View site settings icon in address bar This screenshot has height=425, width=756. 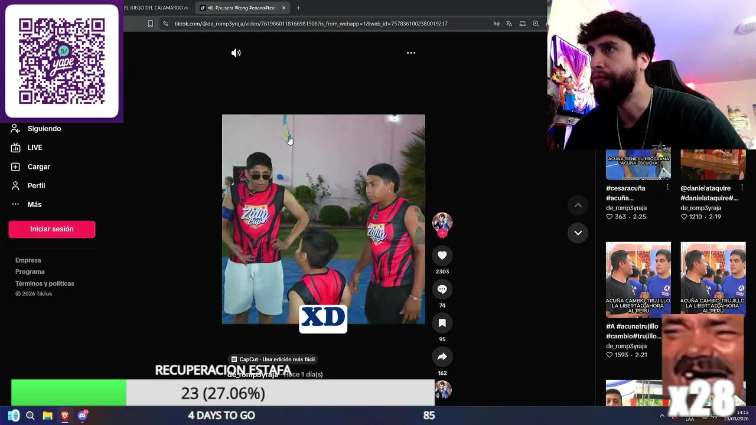click(166, 24)
